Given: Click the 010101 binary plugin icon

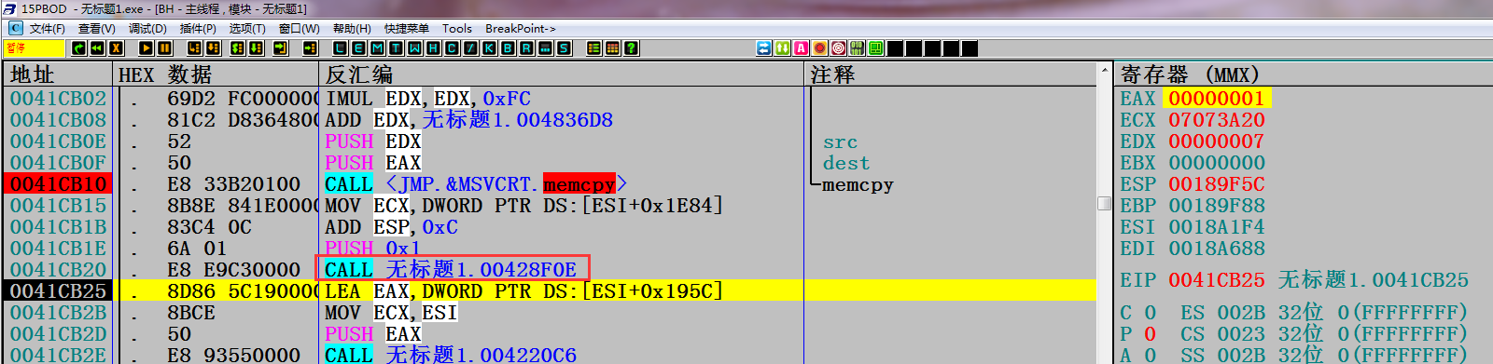Looking at the screenshot, I should click(857, 47).
